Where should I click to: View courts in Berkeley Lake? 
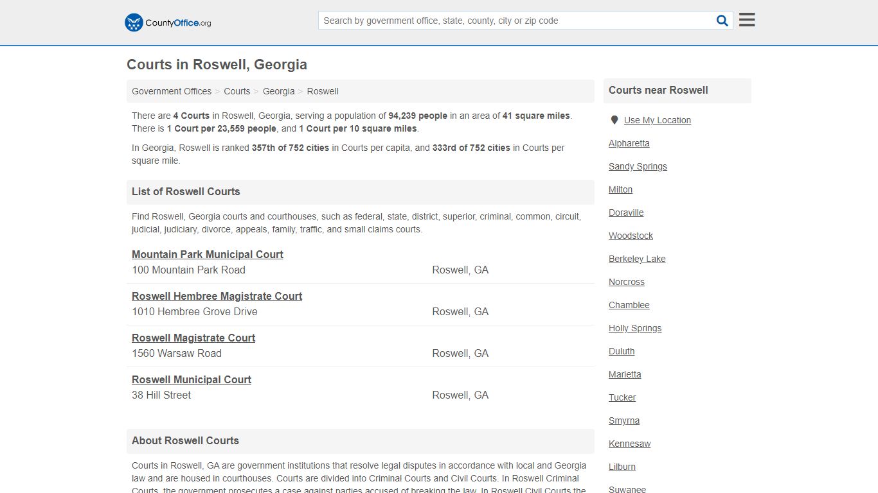tap(638, 259)
